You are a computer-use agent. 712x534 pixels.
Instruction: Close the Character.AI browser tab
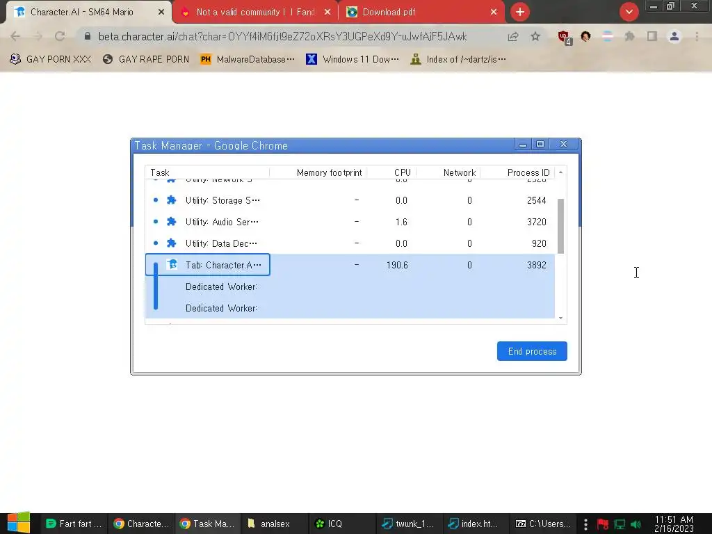point(161,13)
